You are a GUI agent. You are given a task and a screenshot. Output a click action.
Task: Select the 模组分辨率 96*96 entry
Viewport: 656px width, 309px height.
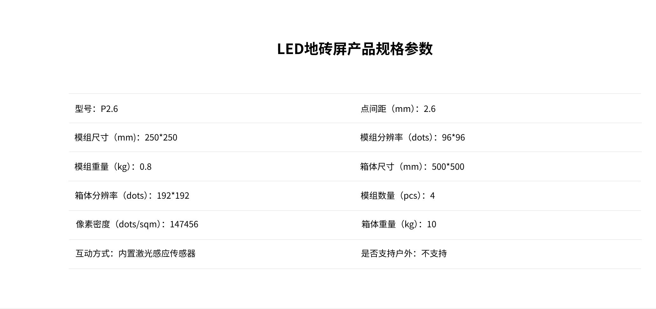pos(412,137)
